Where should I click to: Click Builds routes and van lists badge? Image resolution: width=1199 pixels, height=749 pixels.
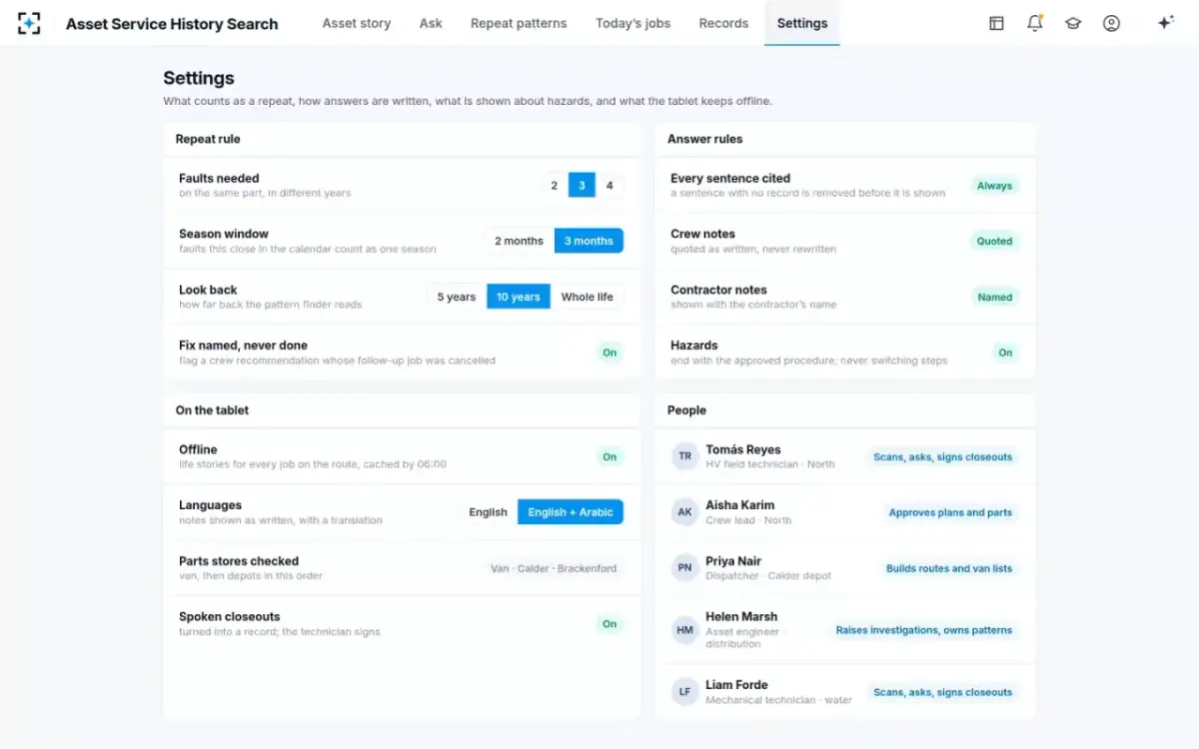949,568
